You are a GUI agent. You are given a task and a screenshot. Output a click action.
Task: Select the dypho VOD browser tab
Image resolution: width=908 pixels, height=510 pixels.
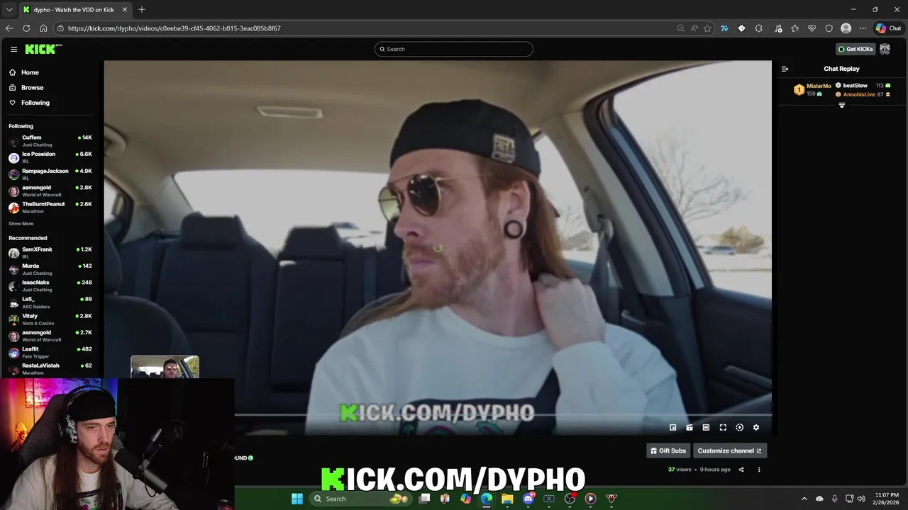click(74, 10)
